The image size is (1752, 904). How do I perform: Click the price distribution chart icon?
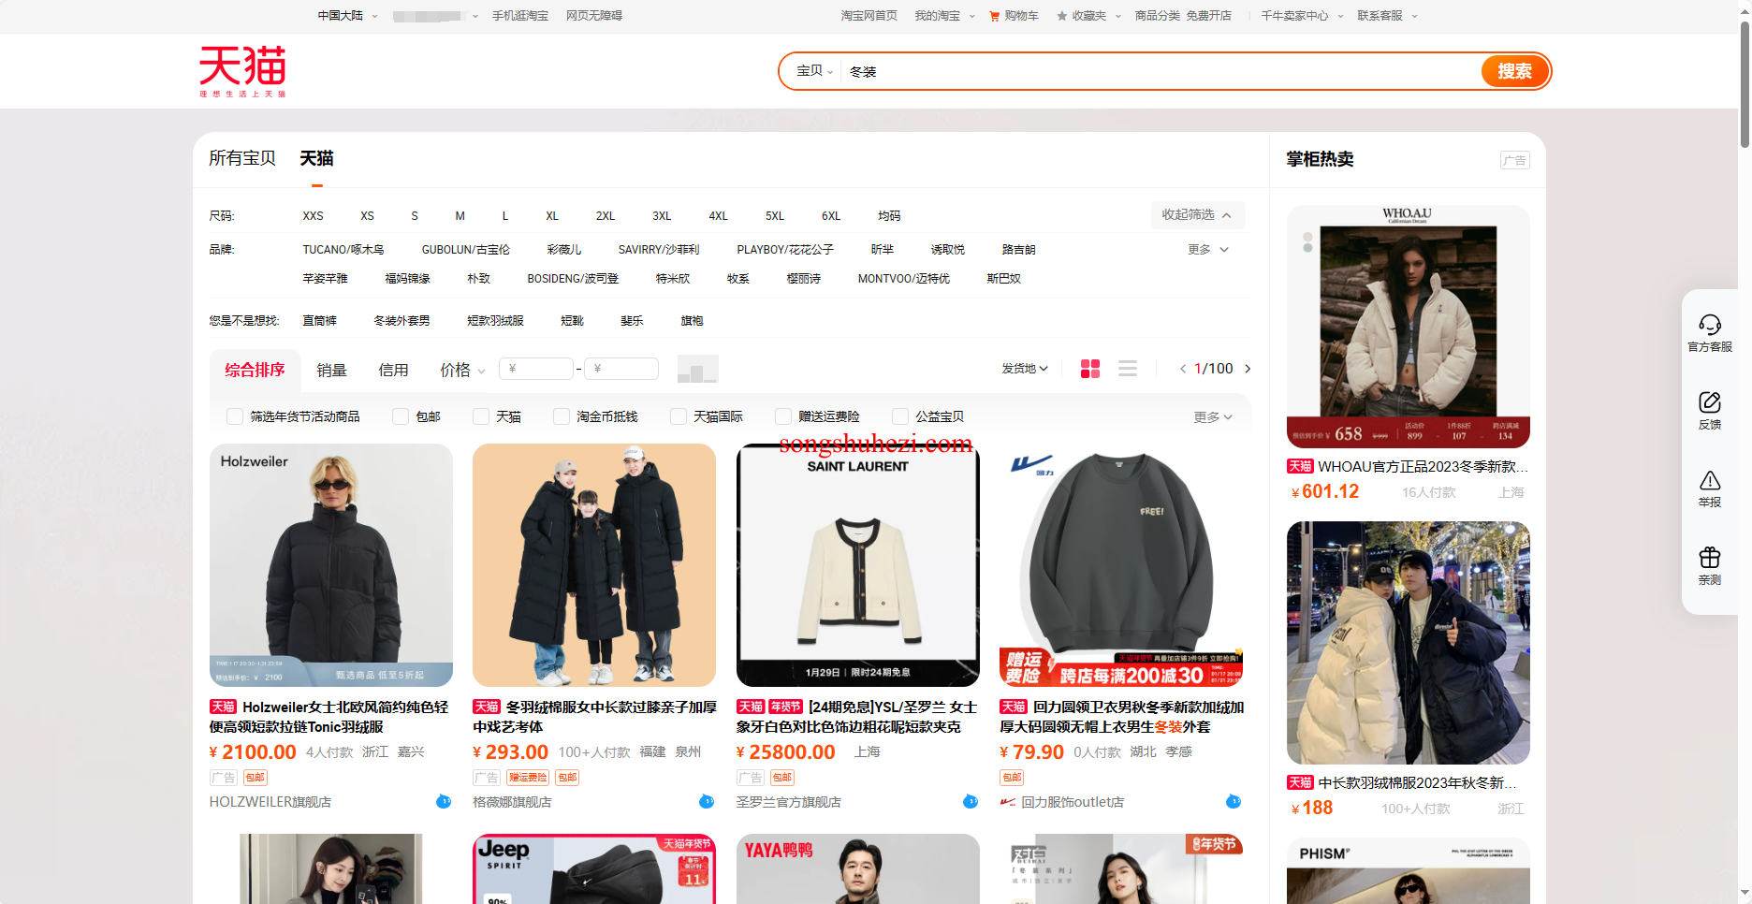click(x=697, y=369)
